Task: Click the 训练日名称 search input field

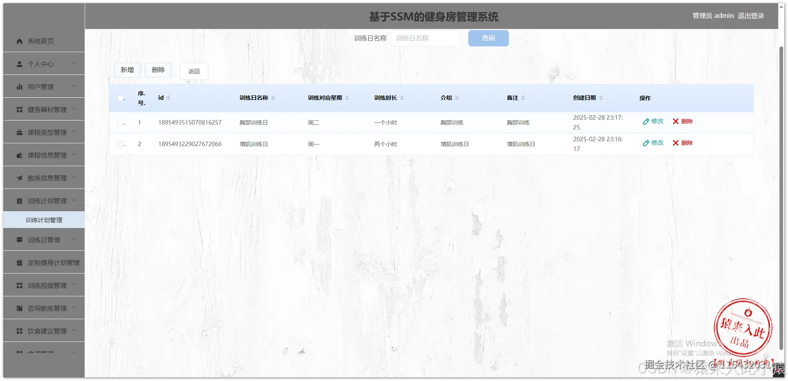Action: (x=425, y=38)
